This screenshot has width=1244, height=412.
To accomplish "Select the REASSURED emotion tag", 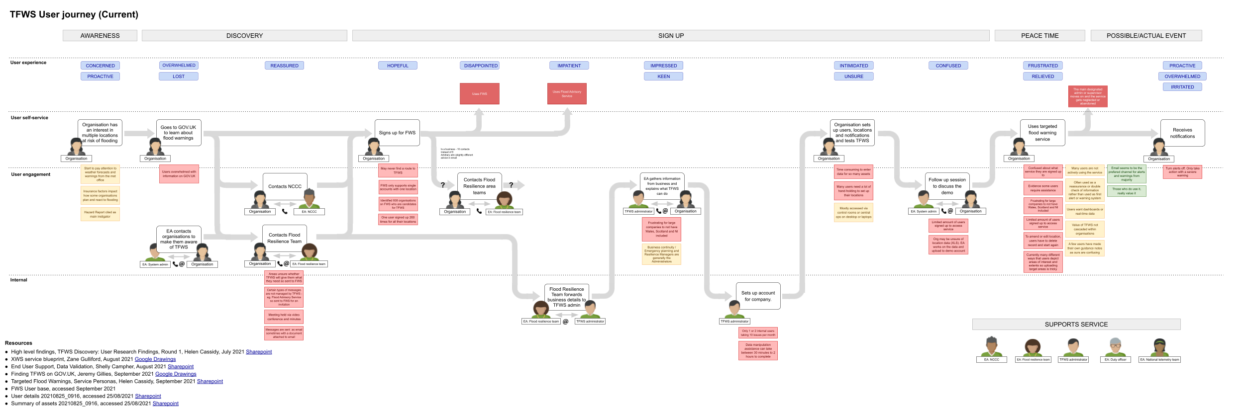I will coord(285,66).
